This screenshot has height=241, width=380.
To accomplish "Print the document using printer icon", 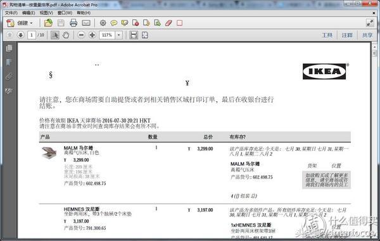I will pos(73,23).
